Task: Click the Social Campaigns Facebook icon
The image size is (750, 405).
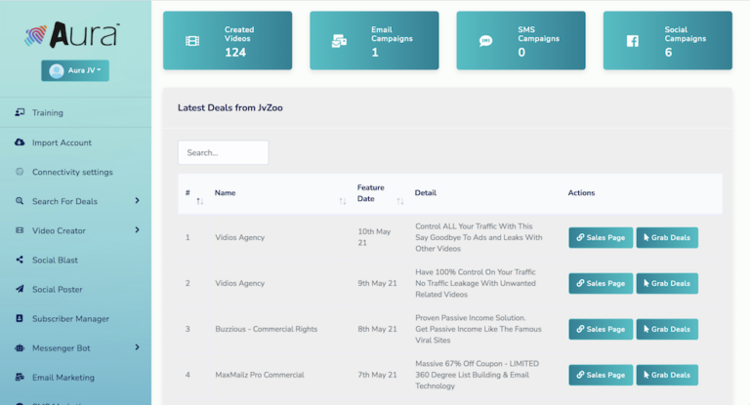Action: coord(633,41)
